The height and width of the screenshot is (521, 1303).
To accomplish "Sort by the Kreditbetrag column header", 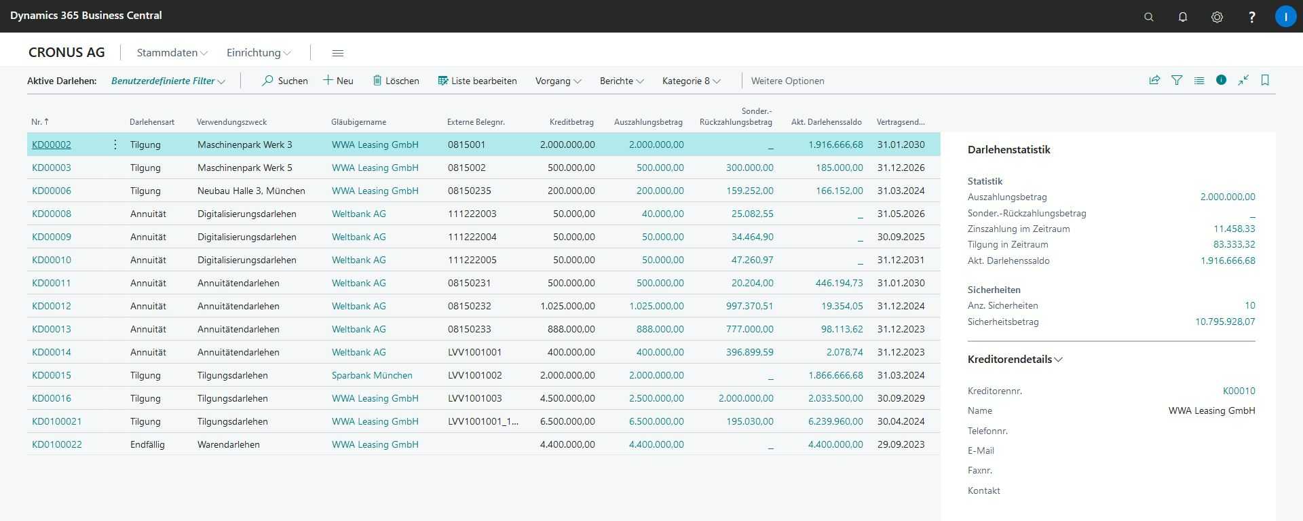I will coord(571,122).
